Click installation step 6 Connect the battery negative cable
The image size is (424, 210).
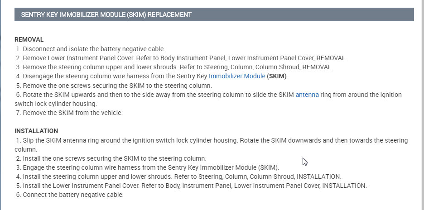point(73,195)
